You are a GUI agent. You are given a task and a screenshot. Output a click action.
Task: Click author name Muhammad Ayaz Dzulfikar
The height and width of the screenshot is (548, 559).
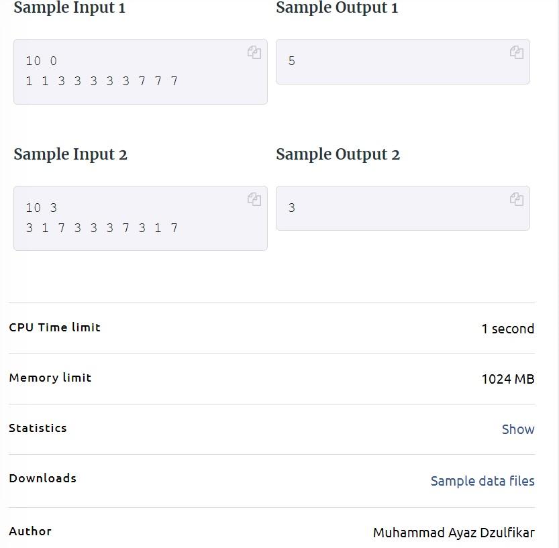(454, 533)
